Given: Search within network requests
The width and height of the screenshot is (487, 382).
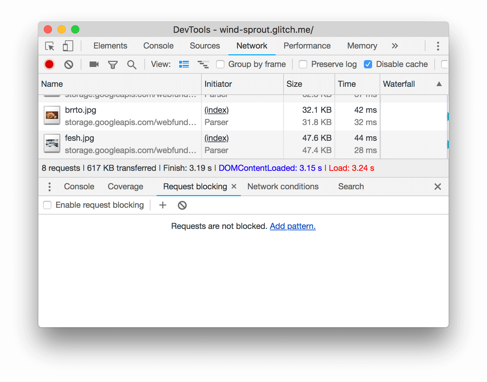Looking at the screenshot, I should [132, 64].
